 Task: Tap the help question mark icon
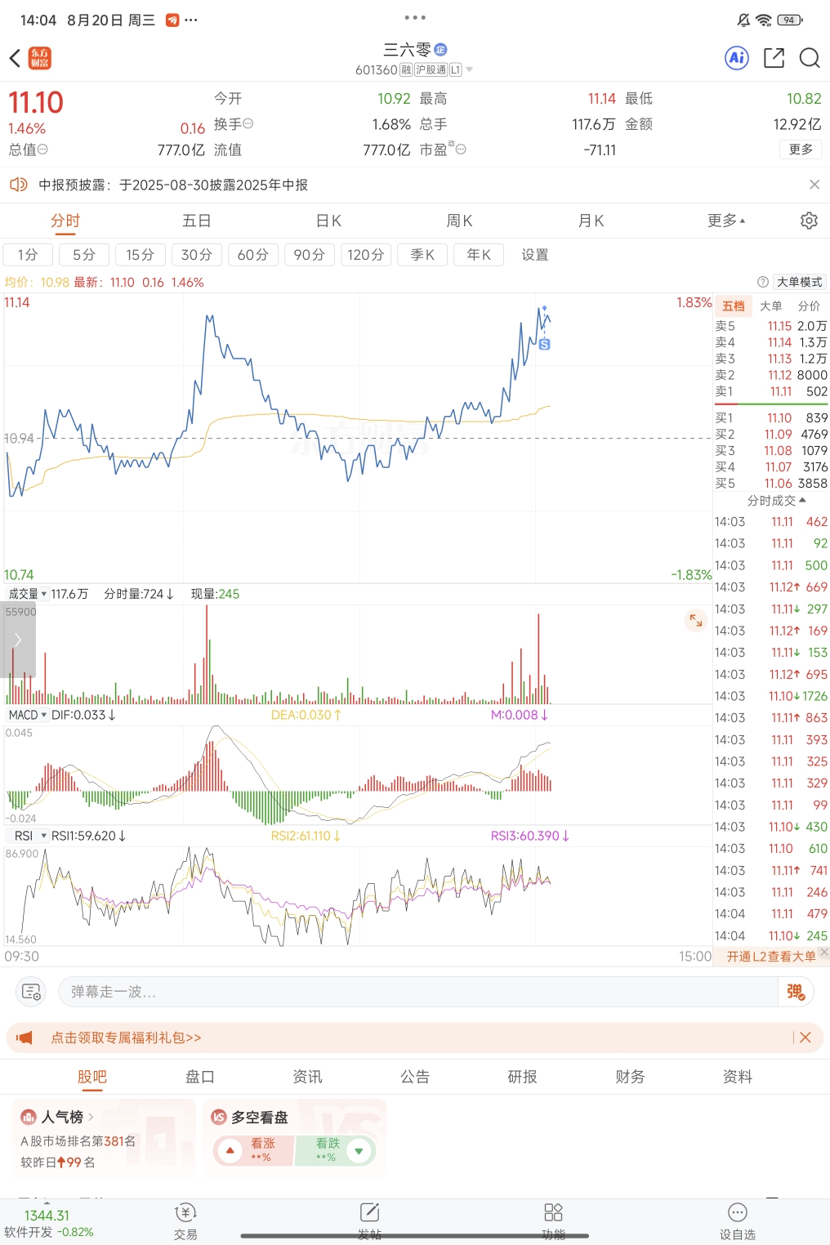click(x=763, y=282)
